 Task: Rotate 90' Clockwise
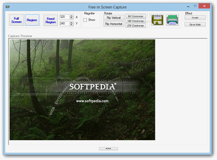(136, 16)
